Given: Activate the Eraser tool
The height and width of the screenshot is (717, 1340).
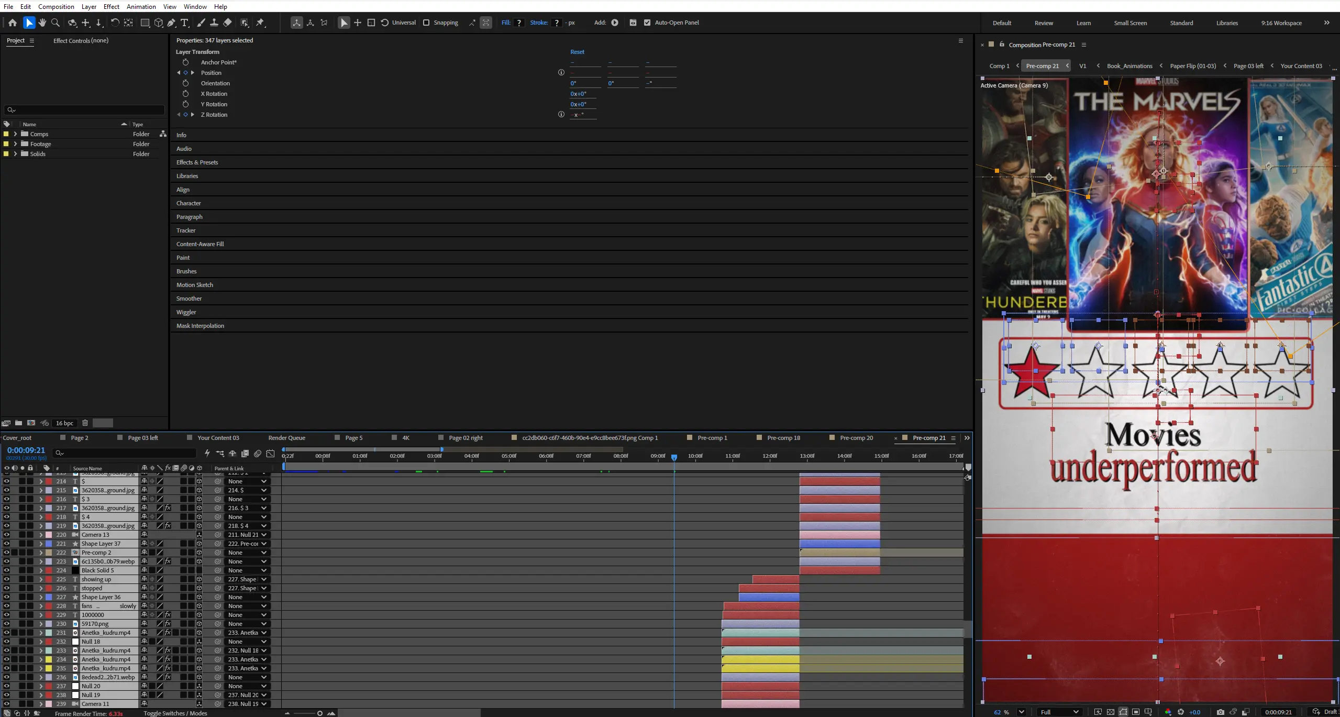Looking at the screenshot, I should 227,23.
